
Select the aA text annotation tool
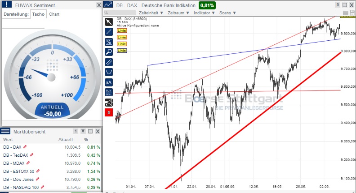click(x=109, y=82)
